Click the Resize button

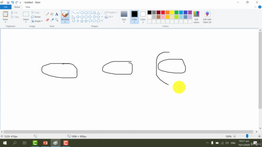(x=36, y=17)
